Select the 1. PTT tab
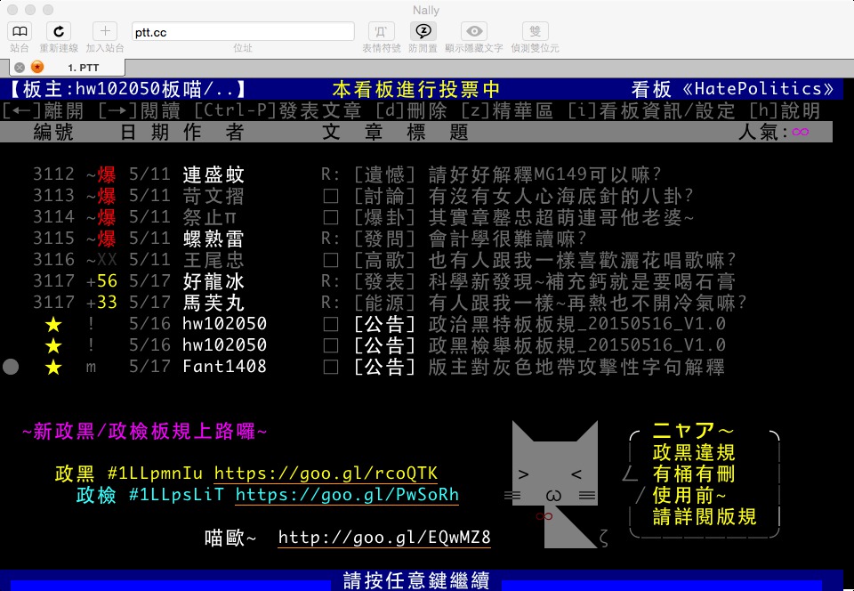The width and height of the screenshot is (854, 591). (x=68, y=68)
